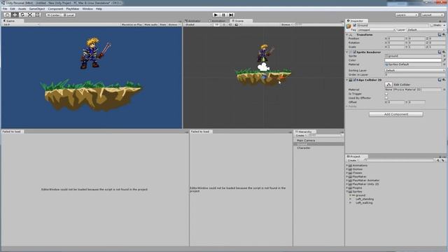Open the Sprite Renderer Color swatch

[x=413, y=60]
